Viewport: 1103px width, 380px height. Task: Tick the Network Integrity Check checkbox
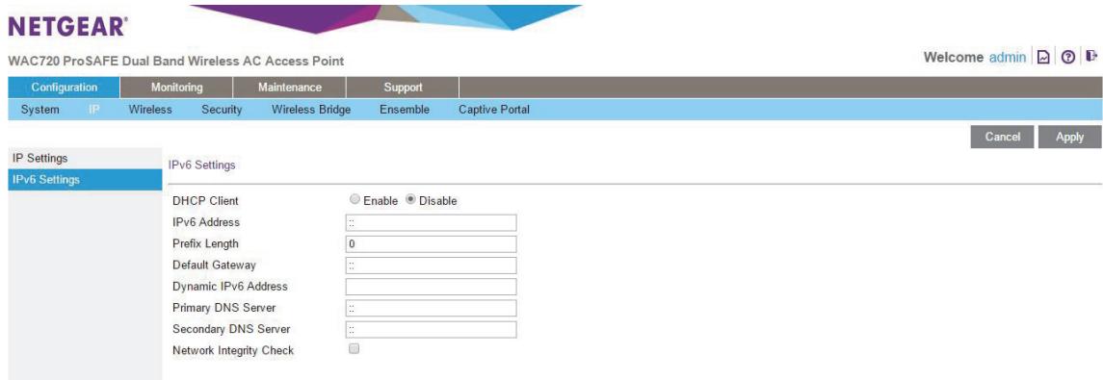355,348
